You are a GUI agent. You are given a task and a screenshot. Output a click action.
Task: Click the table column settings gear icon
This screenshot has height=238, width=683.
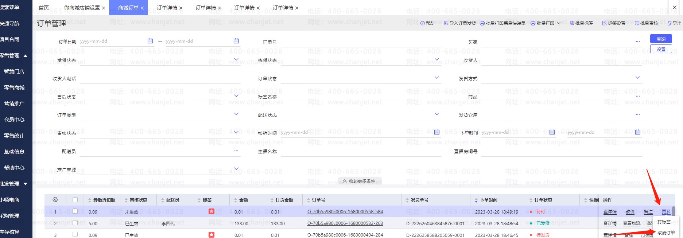[x=55, y=200]
